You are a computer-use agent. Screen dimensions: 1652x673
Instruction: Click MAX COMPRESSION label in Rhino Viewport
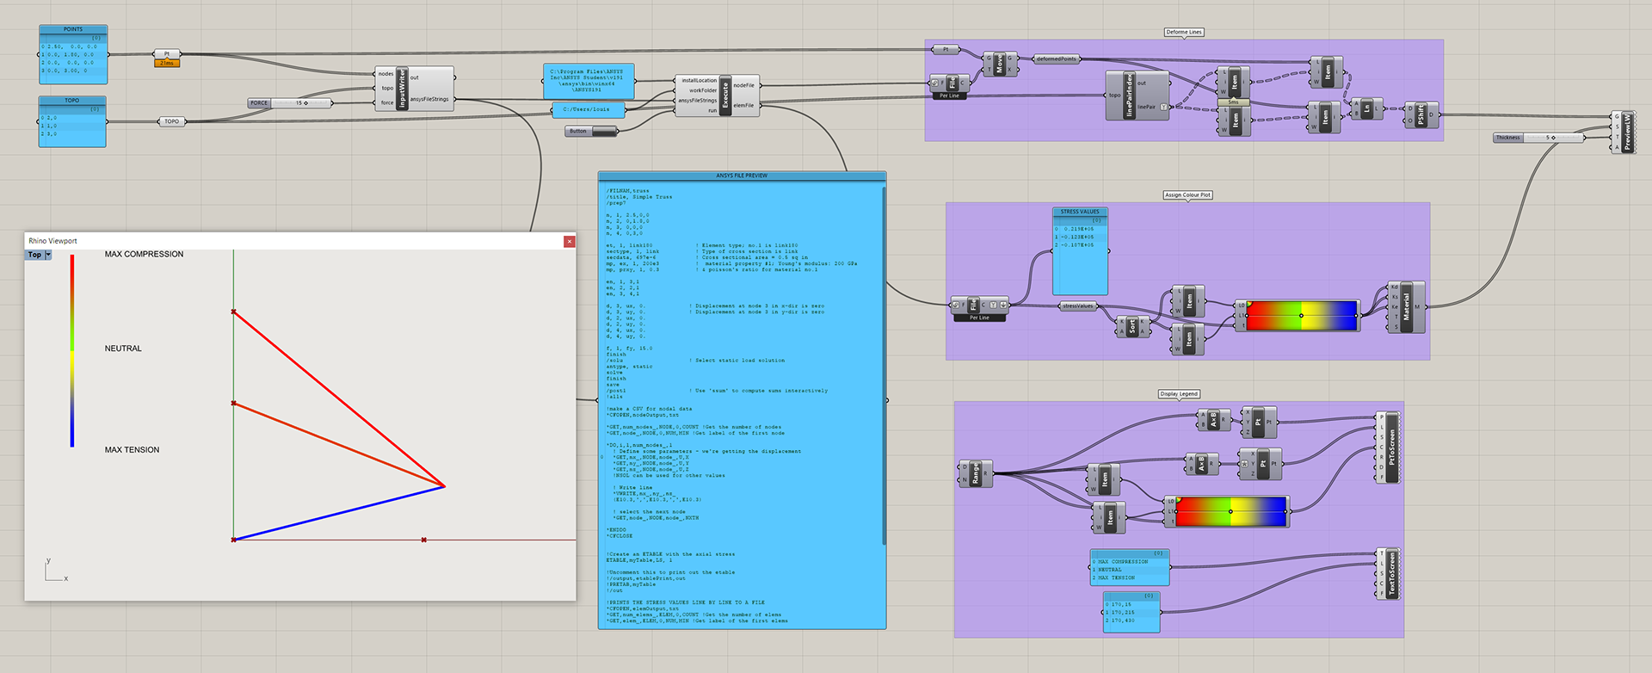(x=144, y=254)
